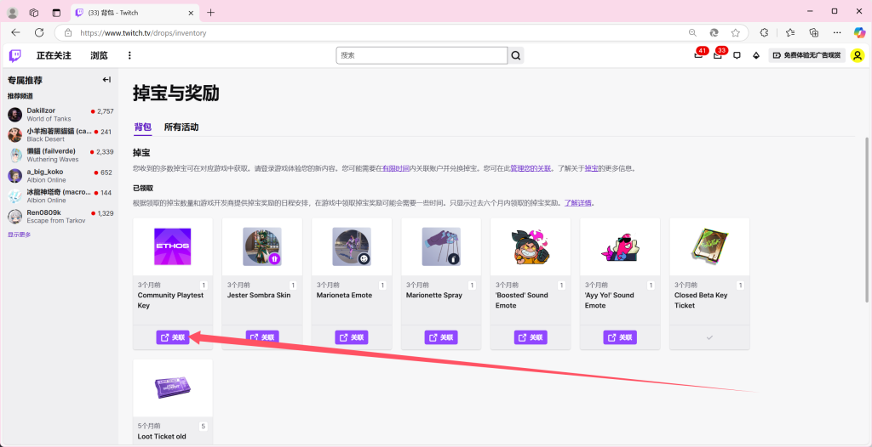Open the 冰龍神塔奇 channel
This screenshot has height=447, width=872.
tap(60, 196)
